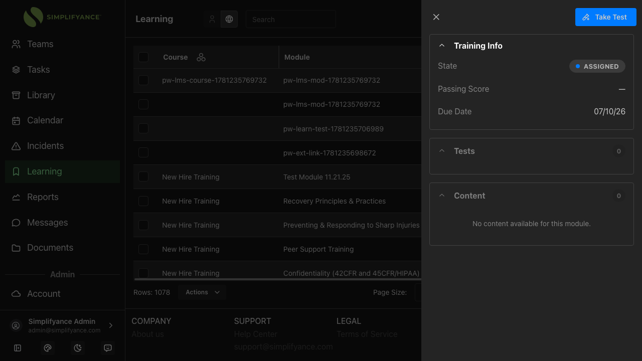The width and height of the screenshot is (642, 361).
Task: Click the Incidents warning triangle icon
Action: (16, 146)
